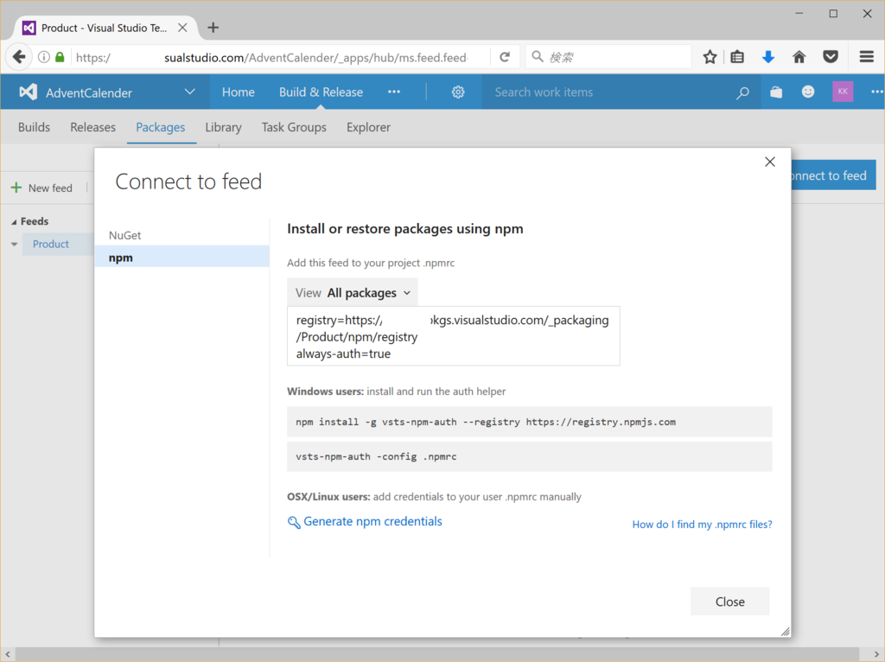Click the smiley feedback icon
The width and height of the screenshot is (885, 662).
coord(808,92)
